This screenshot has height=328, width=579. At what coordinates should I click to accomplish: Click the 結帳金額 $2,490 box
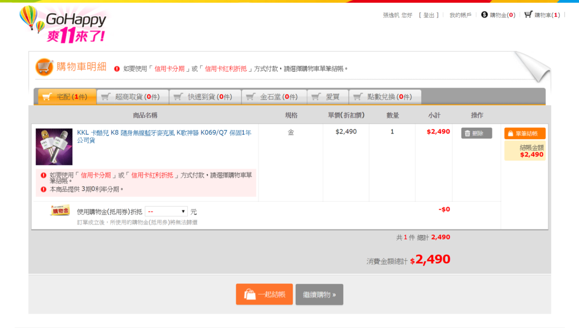point(525,150)
